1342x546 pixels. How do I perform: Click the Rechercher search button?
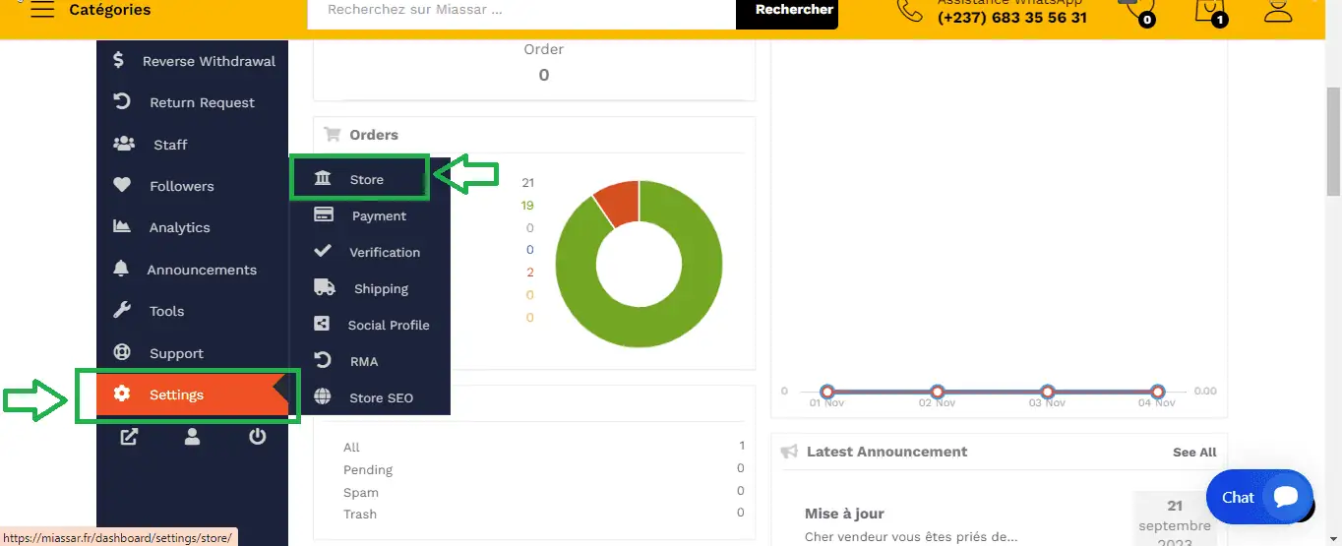tap(793, 11)
